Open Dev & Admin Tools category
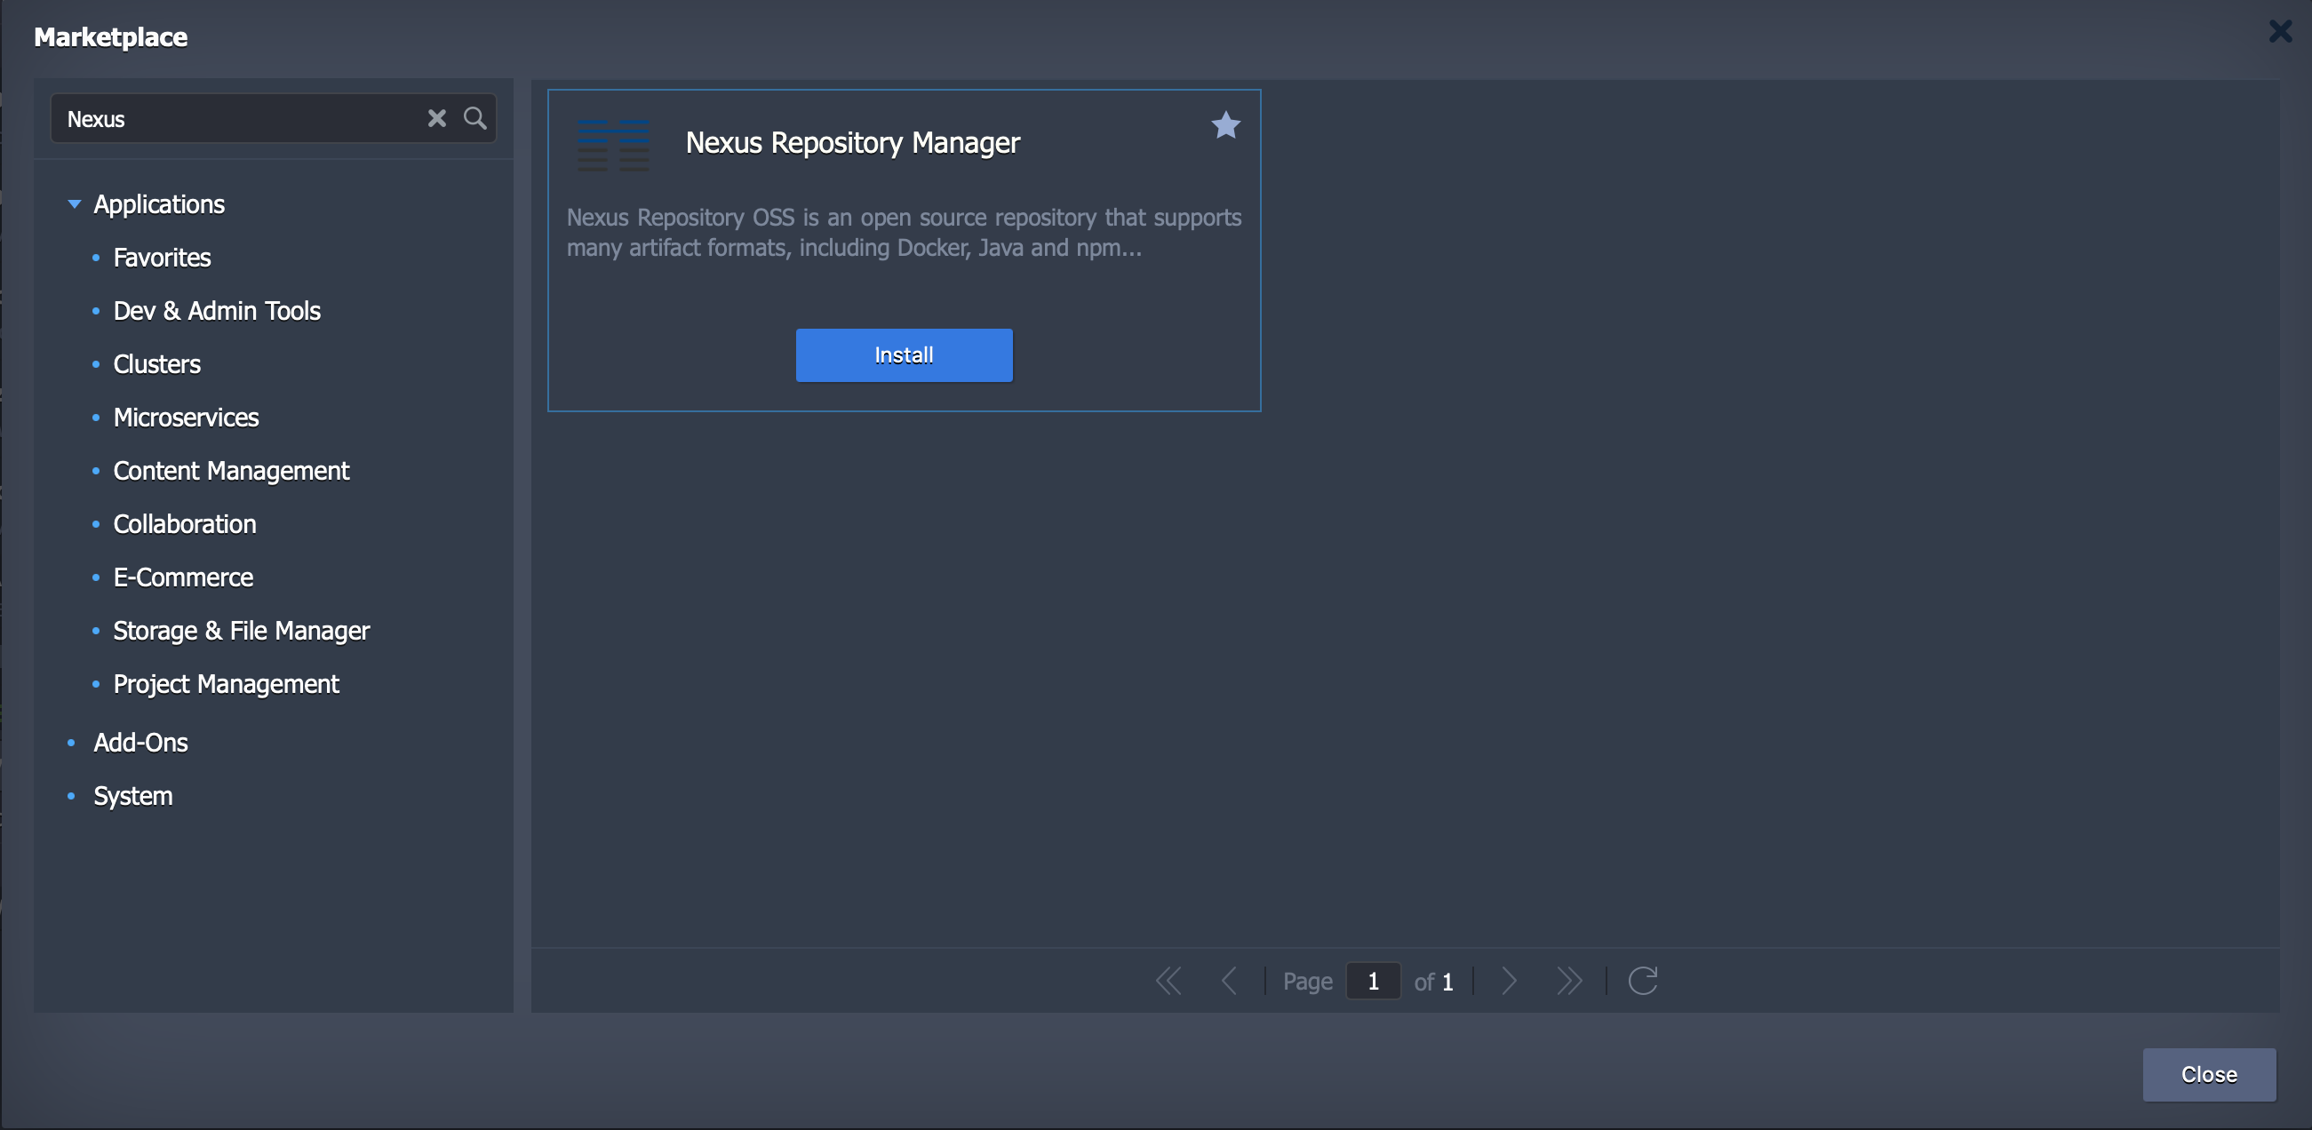 click(216, 312)
